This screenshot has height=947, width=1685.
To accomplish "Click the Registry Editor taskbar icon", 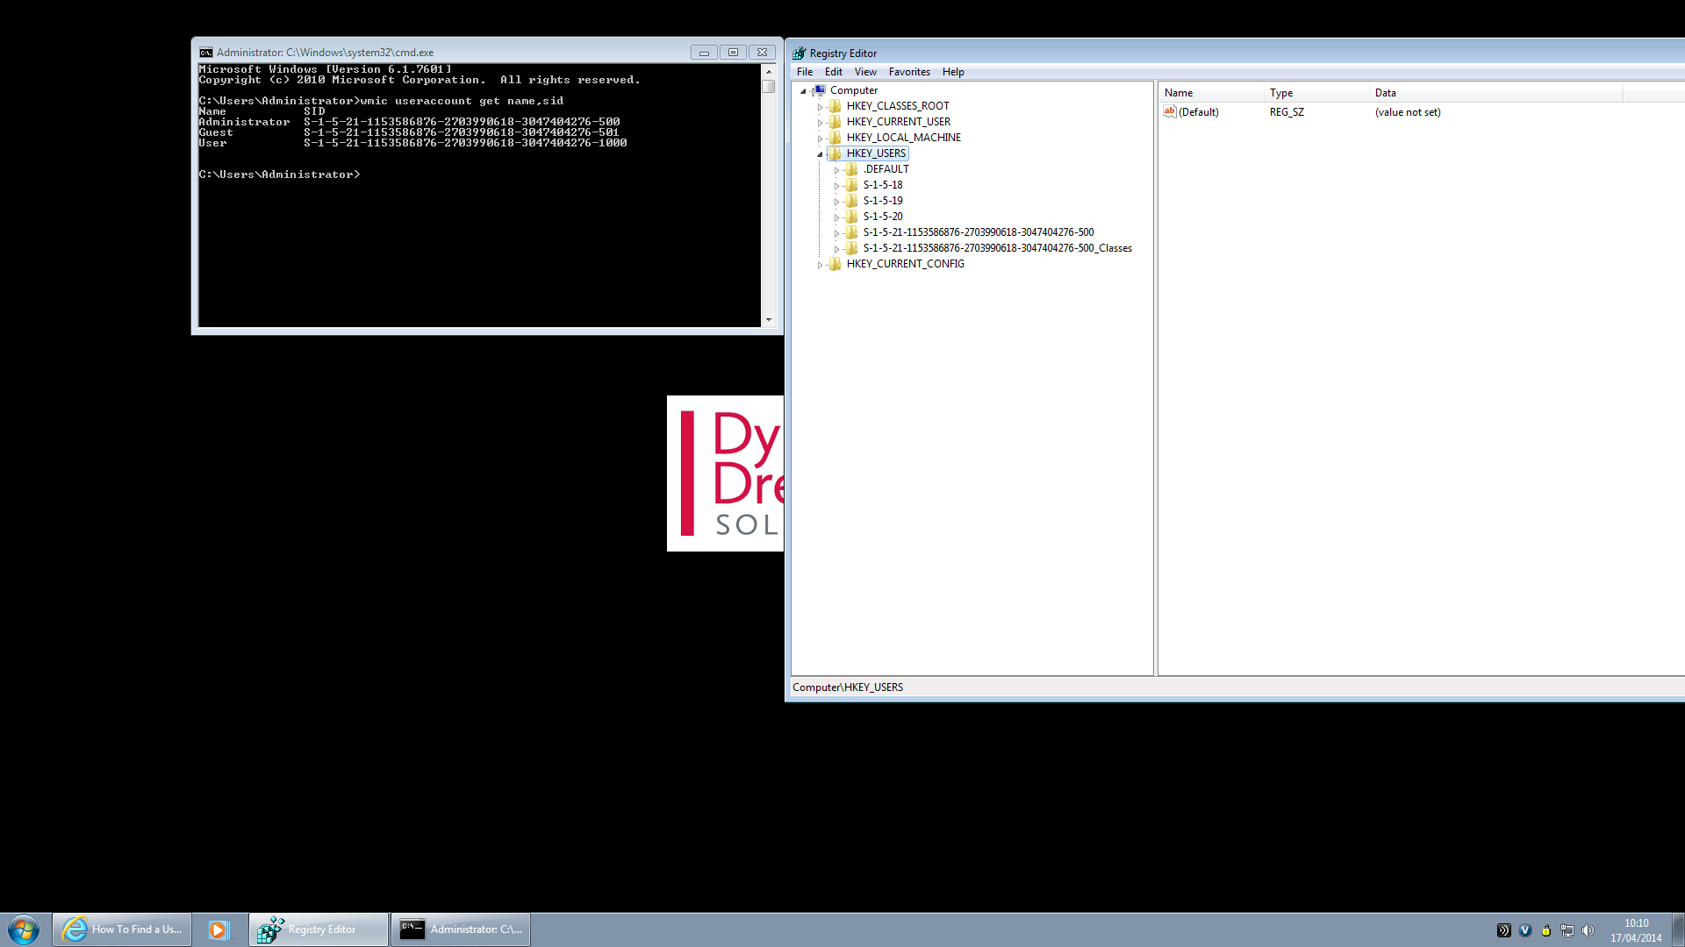I will point(319,929).
